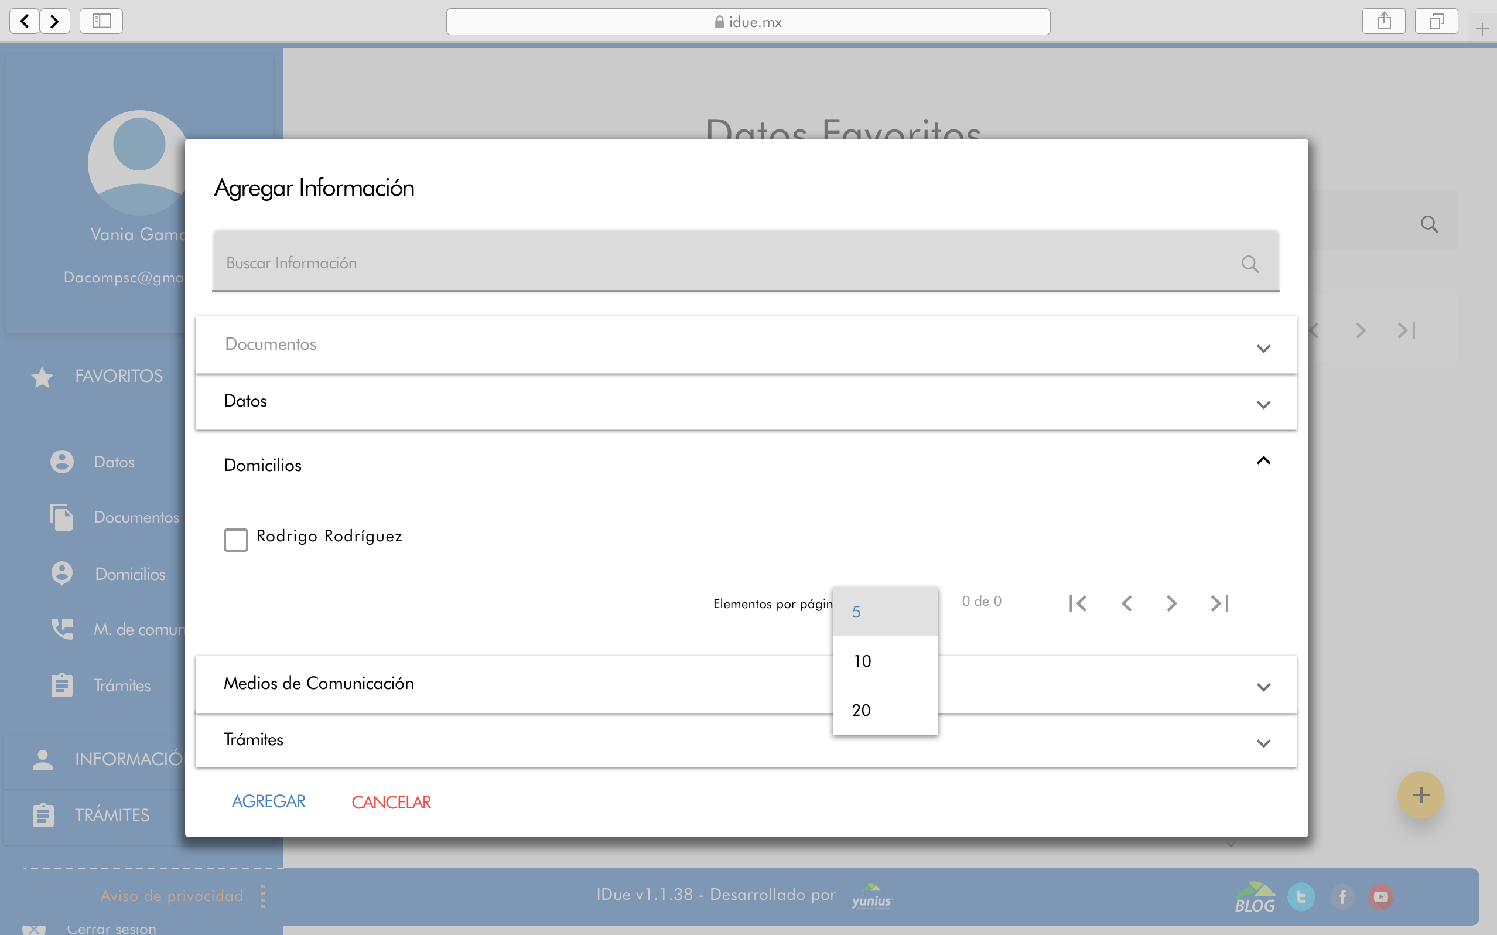Expand the Documentos section
1497x935 pixels.
[1263, 348]
